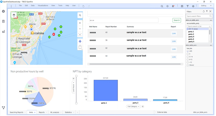Click the top handle of vertical axis slider
The width and height of the screenshot is (216, 116).
coord(76,76)
